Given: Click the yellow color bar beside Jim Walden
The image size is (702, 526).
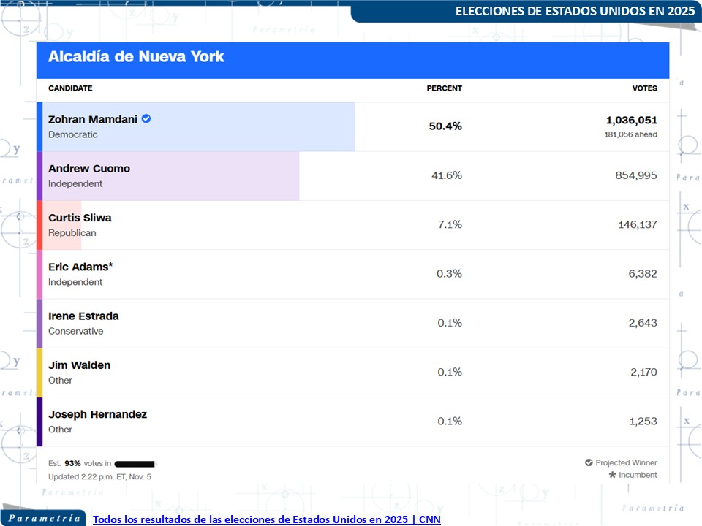Looking at the screenshot, I should (x=39, y=373).
